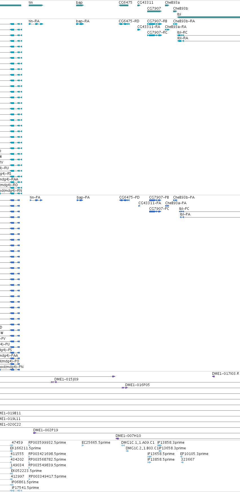The width and height of the screenshot is (240, 492).
Task: Open the RP003599932.5prime EST label
Action: [47, 443]
